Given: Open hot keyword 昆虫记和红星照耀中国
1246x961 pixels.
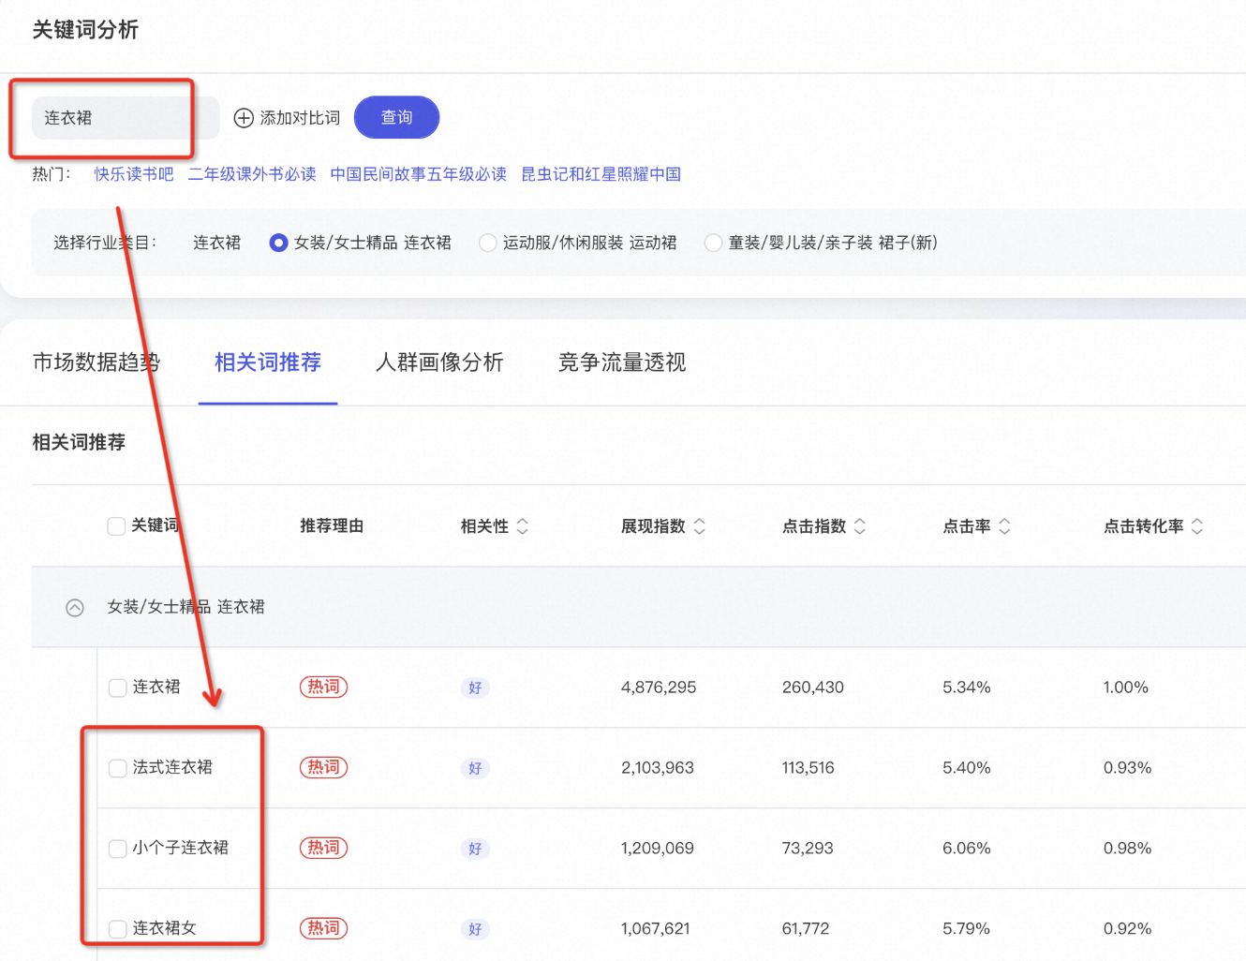Looking at the screenshot, I should coord(601,174).
